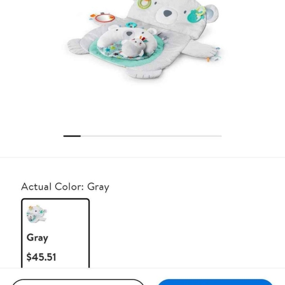Tap the bear-shaped support pillow in the photo
Image resolution: width=285 pixels, height=285 pixels.
pyautogui.click(x=126, y=39)
